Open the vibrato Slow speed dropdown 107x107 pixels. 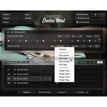click(28, 15)
